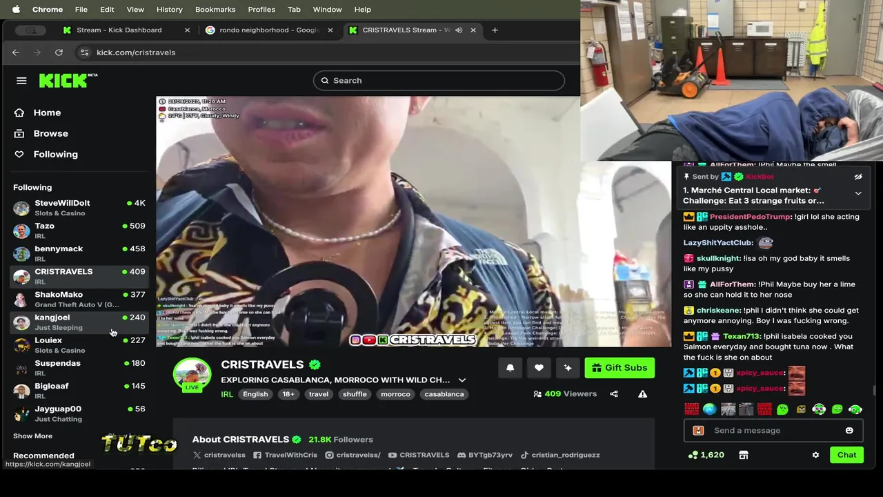Open Bigloaaf channel in Following list
Image resolution: width=883 pixels, height=497 pixels.
[79, 390]
